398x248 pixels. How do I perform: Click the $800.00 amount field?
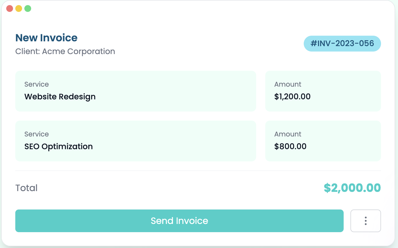coord(290,146)
